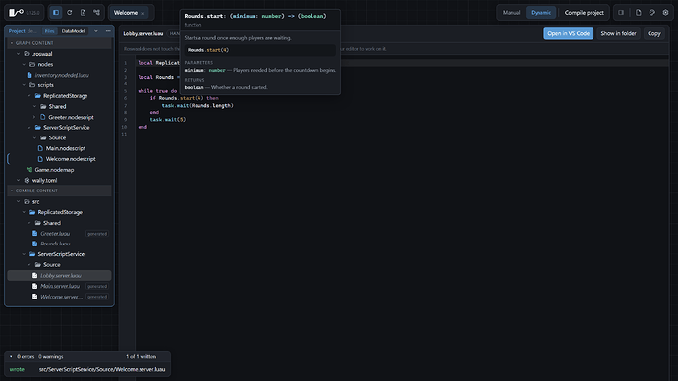
Task: Click Show in folder button
Action: [x=618, y=33]
